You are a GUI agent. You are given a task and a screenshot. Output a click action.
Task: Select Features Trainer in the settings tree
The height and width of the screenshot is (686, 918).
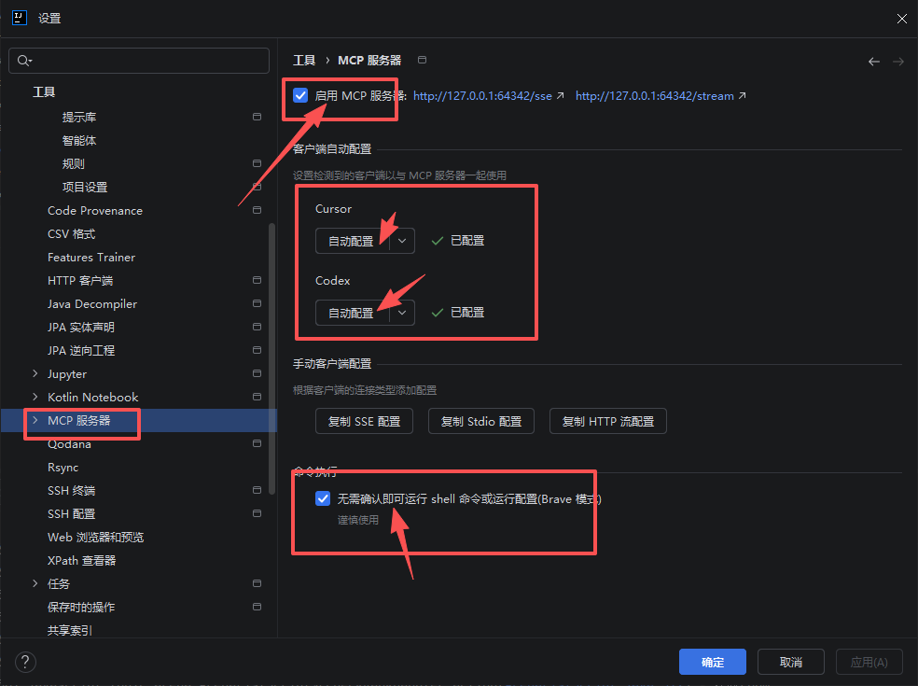click(x=91, y=258)
